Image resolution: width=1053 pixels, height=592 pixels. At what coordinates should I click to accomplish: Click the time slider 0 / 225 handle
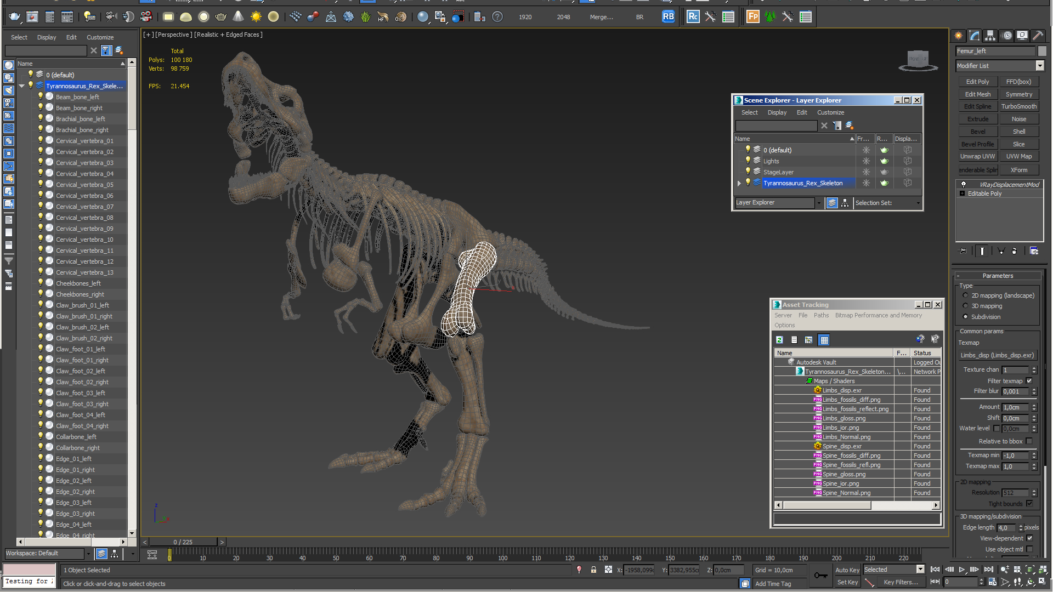point(183,542)
